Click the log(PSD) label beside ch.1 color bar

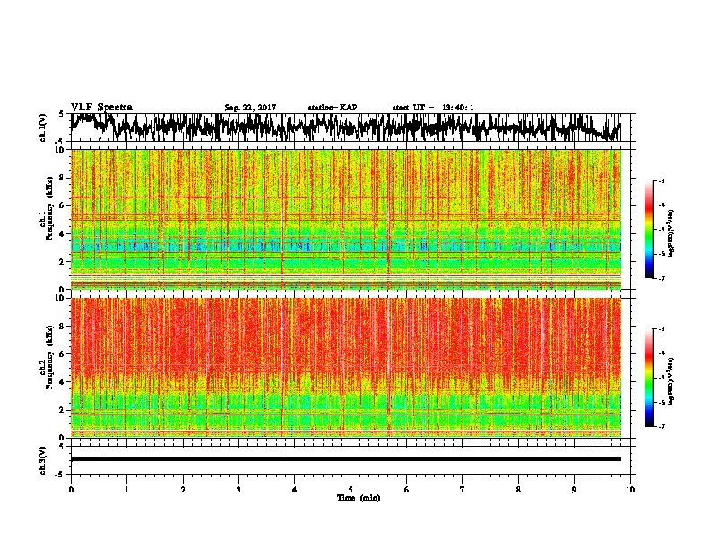click(671, 233)
